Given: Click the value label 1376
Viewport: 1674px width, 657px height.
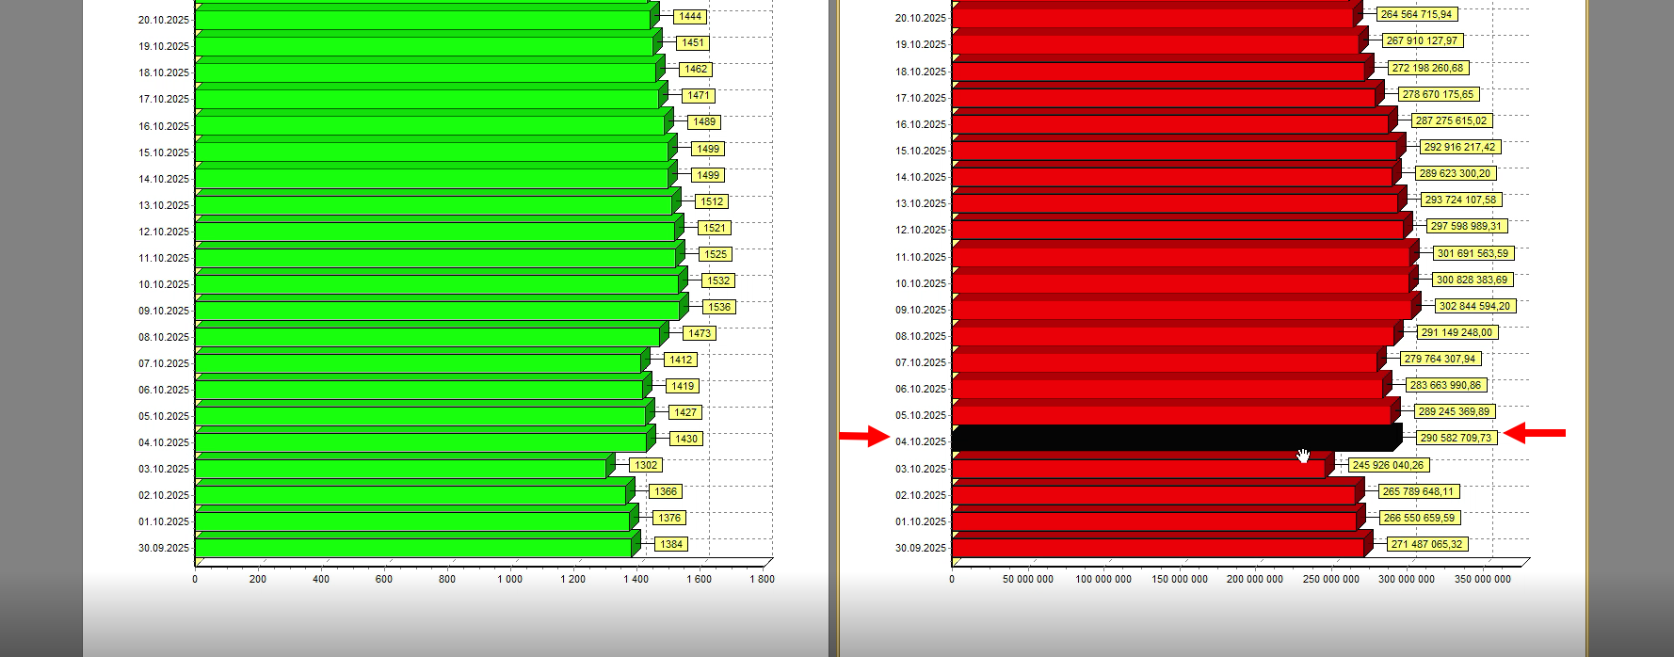Looking at the screenshot, I should pos(669,518).
